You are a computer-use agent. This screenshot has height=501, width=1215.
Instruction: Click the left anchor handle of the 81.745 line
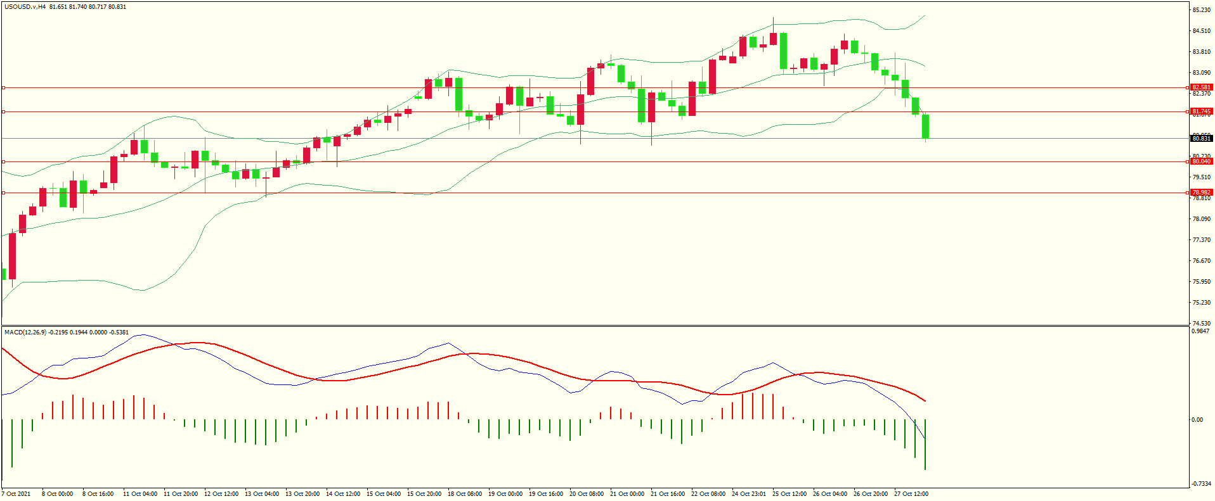point(3,111)
